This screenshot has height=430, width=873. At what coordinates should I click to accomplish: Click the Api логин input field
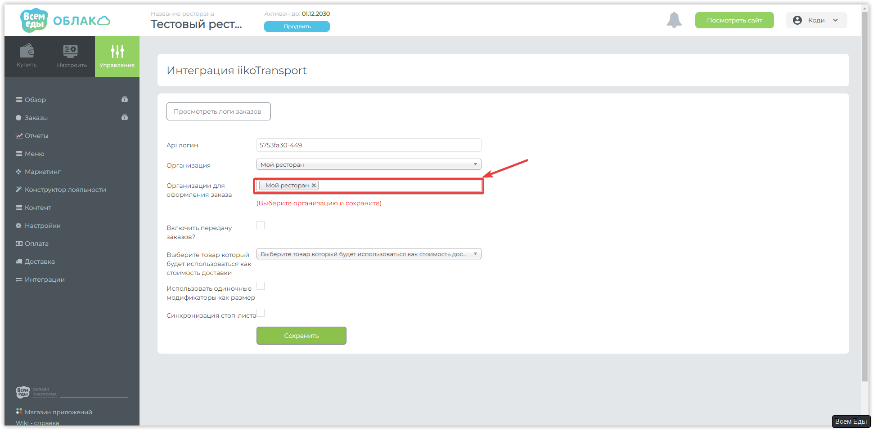coord(369,145)
